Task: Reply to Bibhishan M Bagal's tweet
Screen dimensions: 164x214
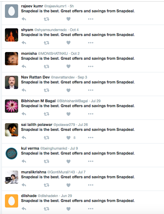Action: tap(24, 114)
